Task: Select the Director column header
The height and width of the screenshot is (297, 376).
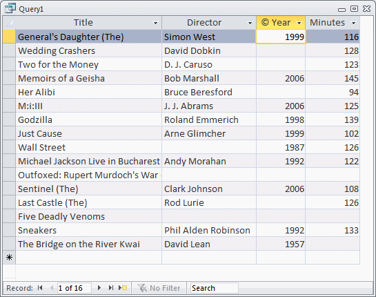Action: pos(209,23)
